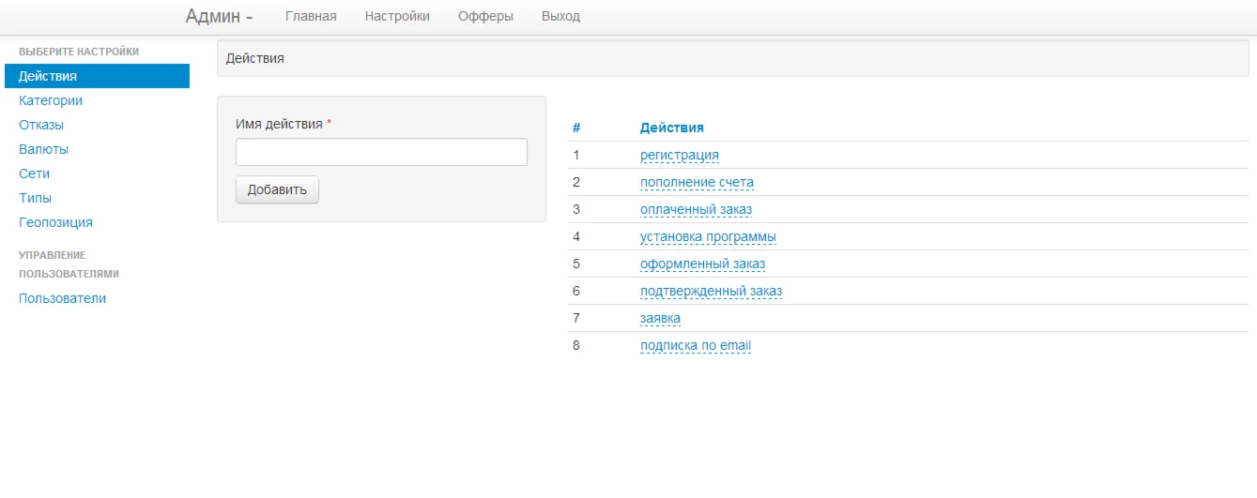Screen dimensions: 1257x498
Task: Switch to the Валюты settings
Action: click(x=43, y=149)
